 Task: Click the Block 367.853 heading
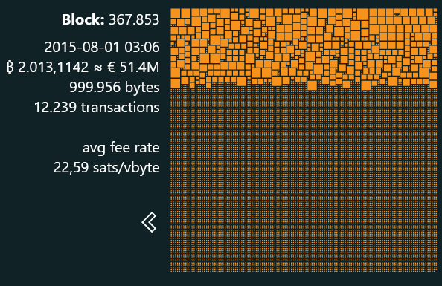click(x=110, y=20)
